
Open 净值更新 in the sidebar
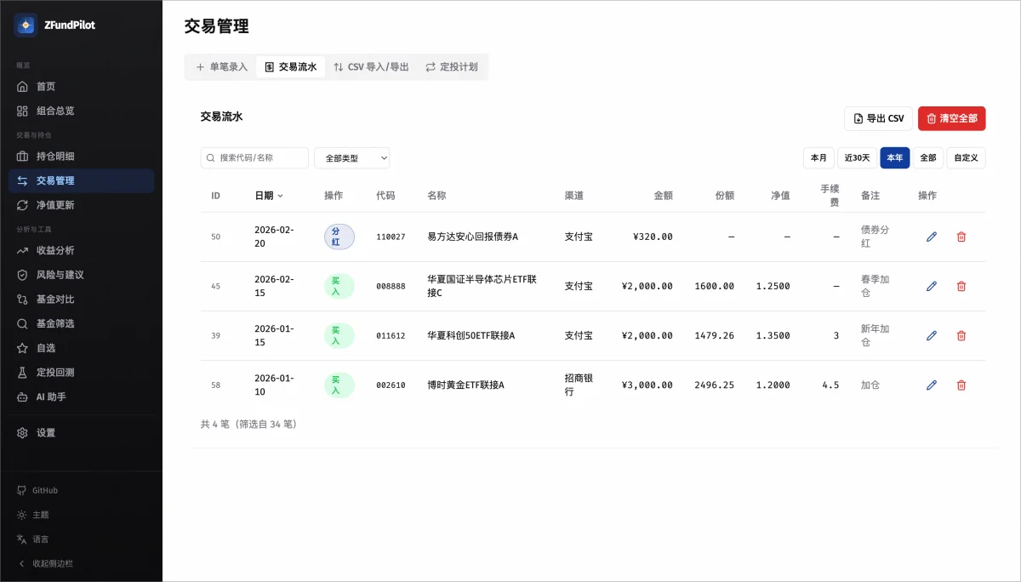[x=81, y=205]
